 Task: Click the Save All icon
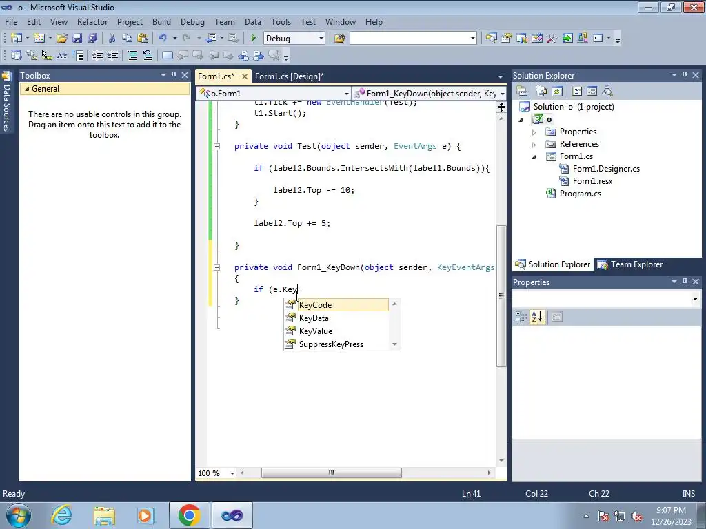point(92,39)
